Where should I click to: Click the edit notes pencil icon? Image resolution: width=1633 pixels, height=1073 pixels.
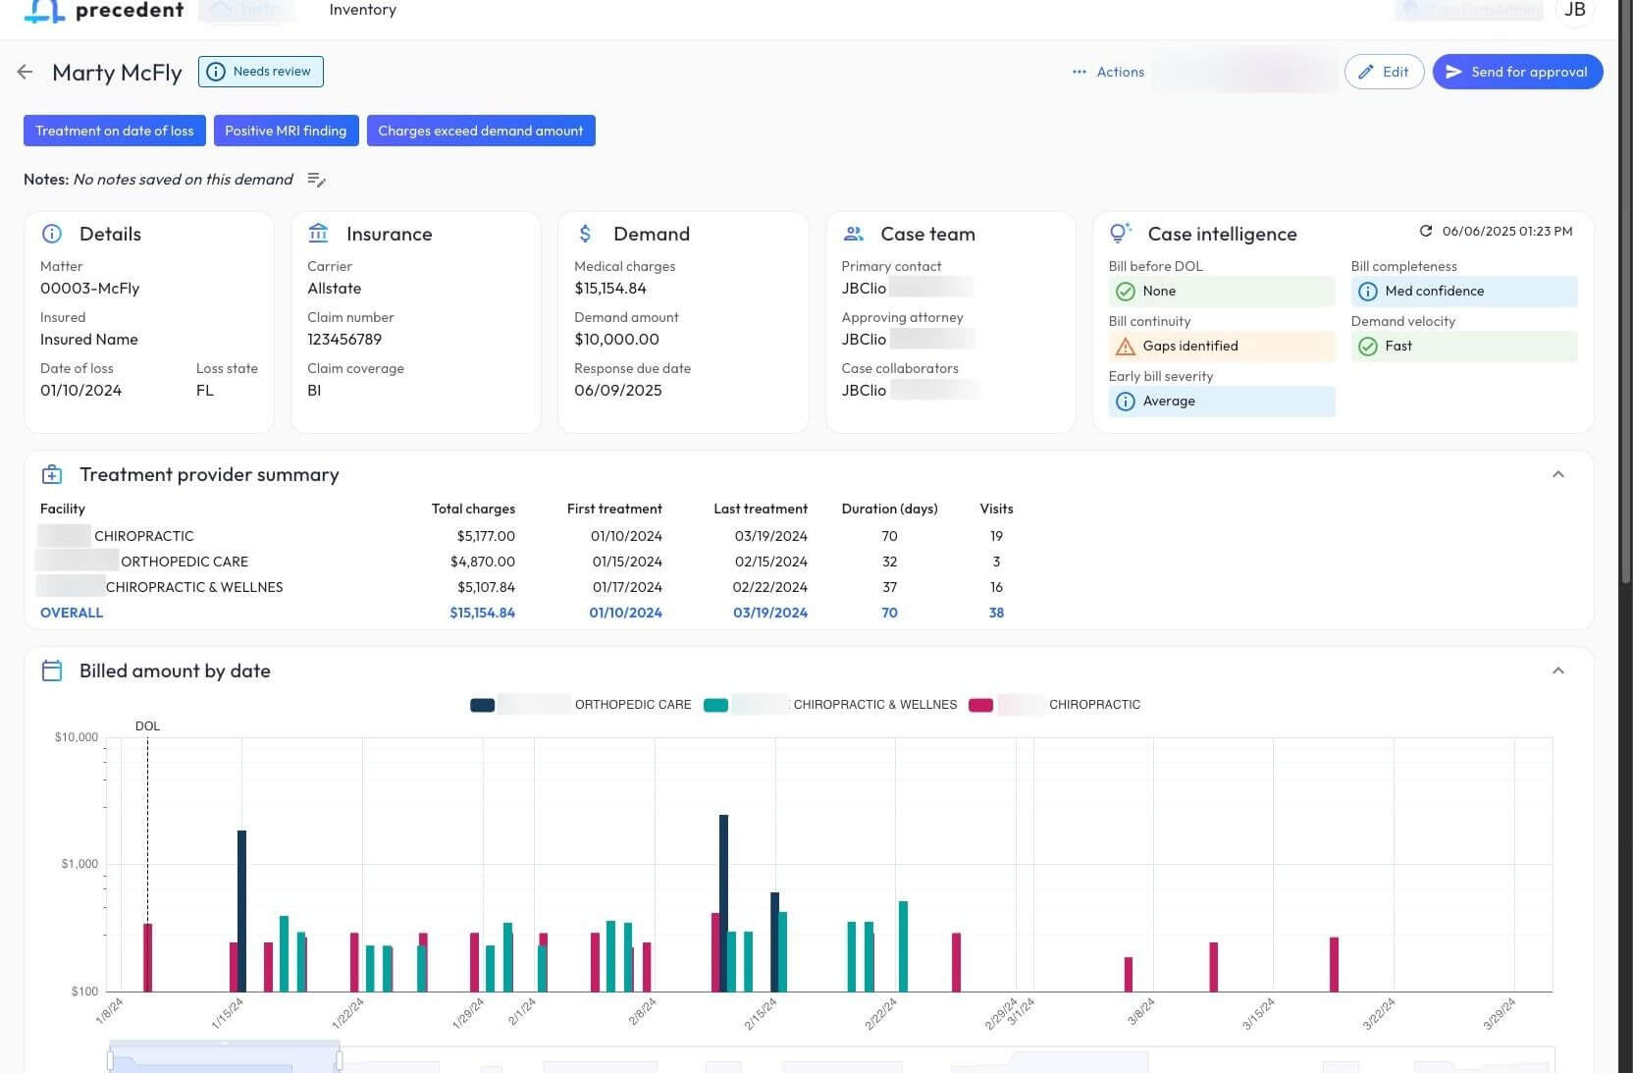tap(316, 180)
